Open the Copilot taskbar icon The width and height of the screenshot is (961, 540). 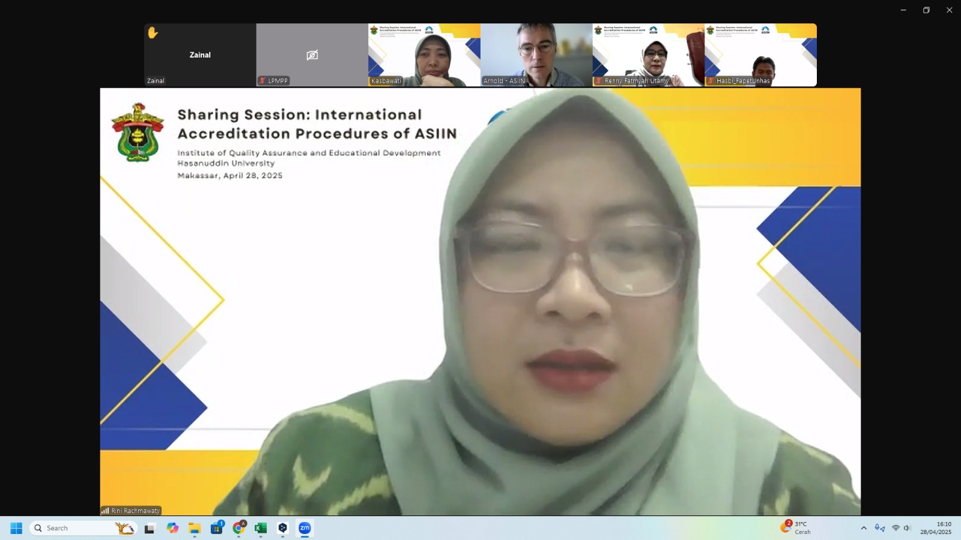tap(173, 528)
